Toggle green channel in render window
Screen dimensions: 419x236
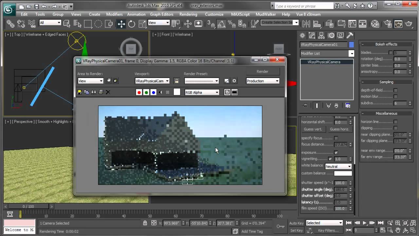click(146, 92)
